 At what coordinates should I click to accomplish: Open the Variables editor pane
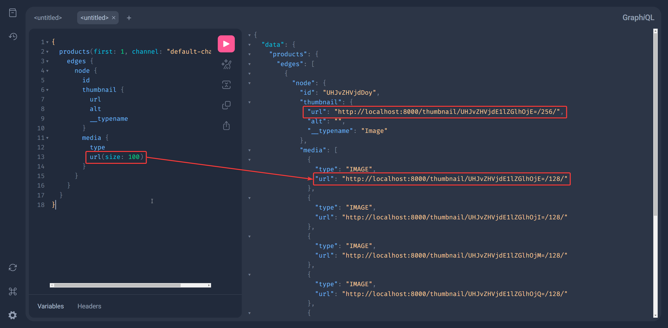pos(51,306)
